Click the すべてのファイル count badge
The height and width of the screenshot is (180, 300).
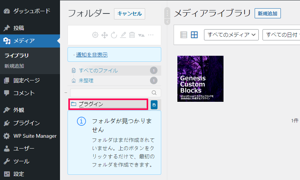(154, 70)
